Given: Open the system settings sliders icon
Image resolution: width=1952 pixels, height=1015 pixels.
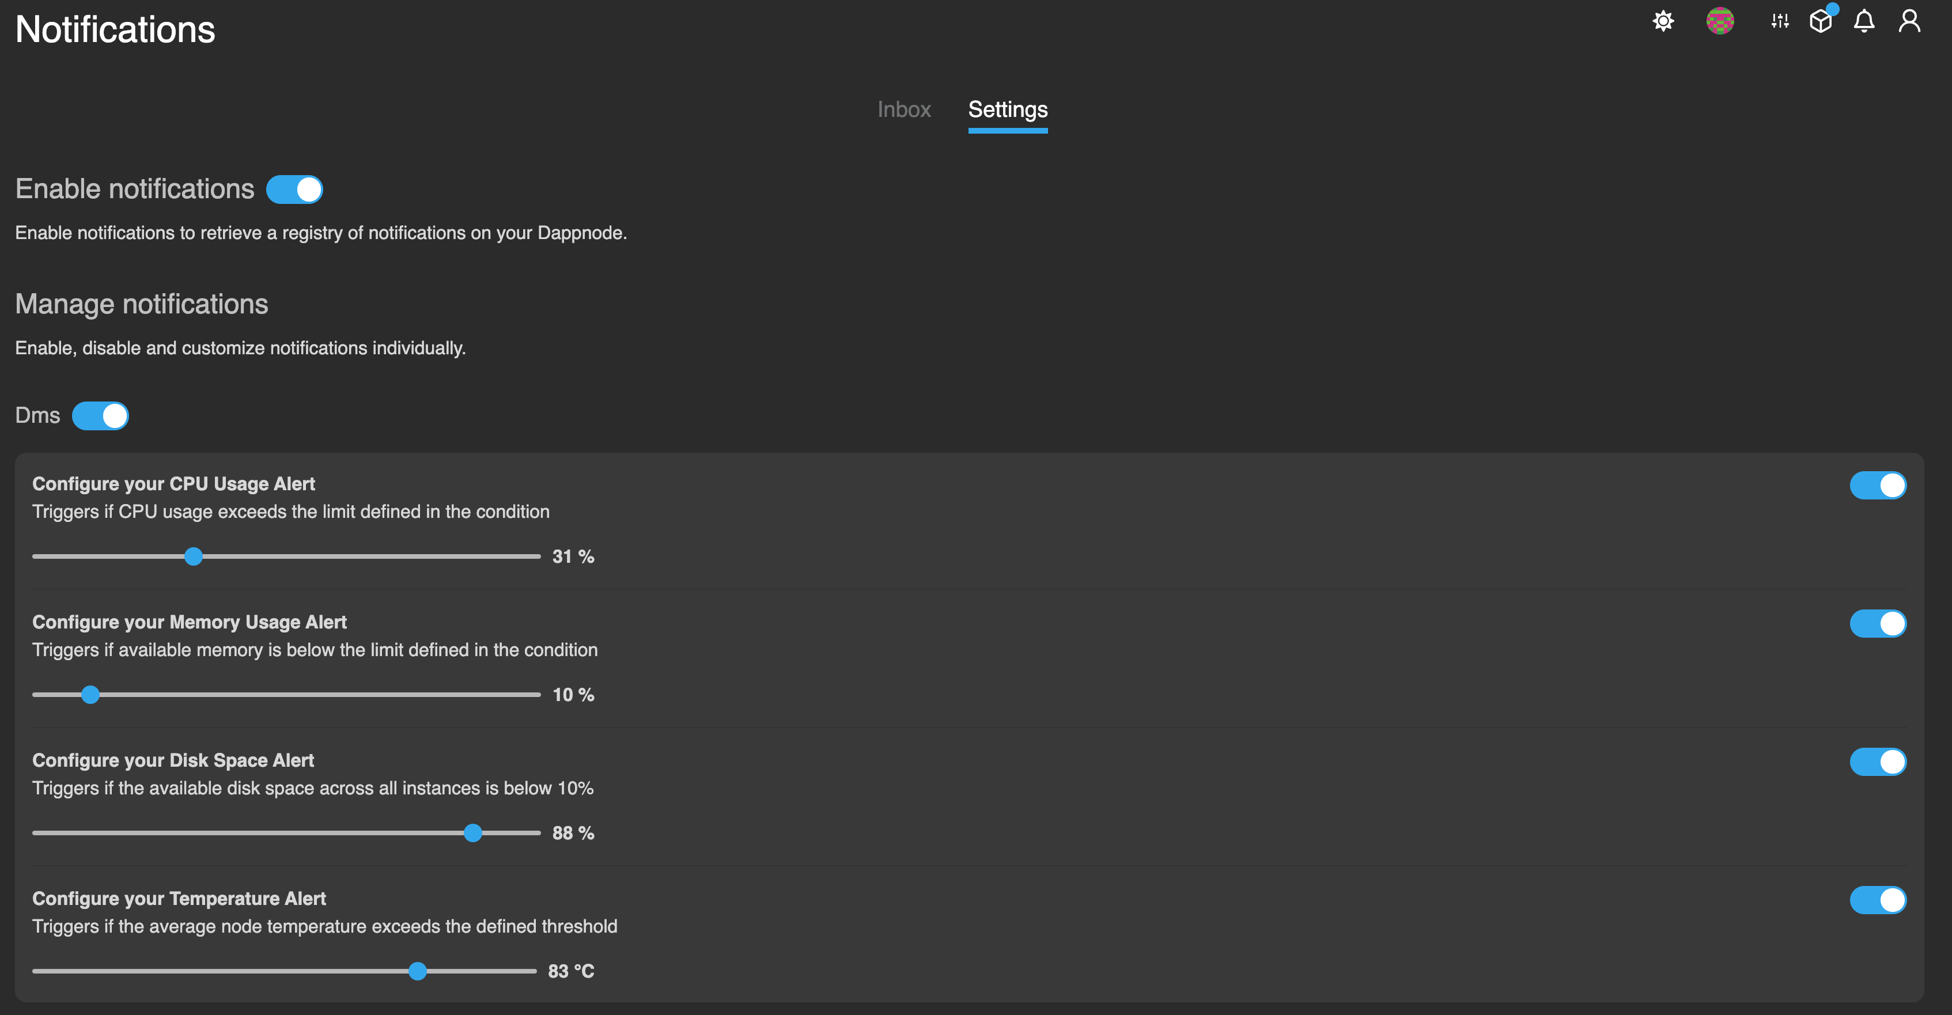Looking at the screenshot, I should click(x=1779, y=21).
